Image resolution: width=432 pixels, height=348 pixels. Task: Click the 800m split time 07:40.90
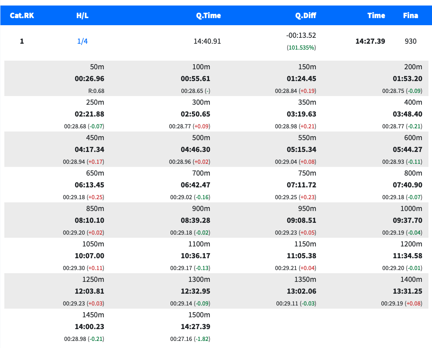(407, 185)
